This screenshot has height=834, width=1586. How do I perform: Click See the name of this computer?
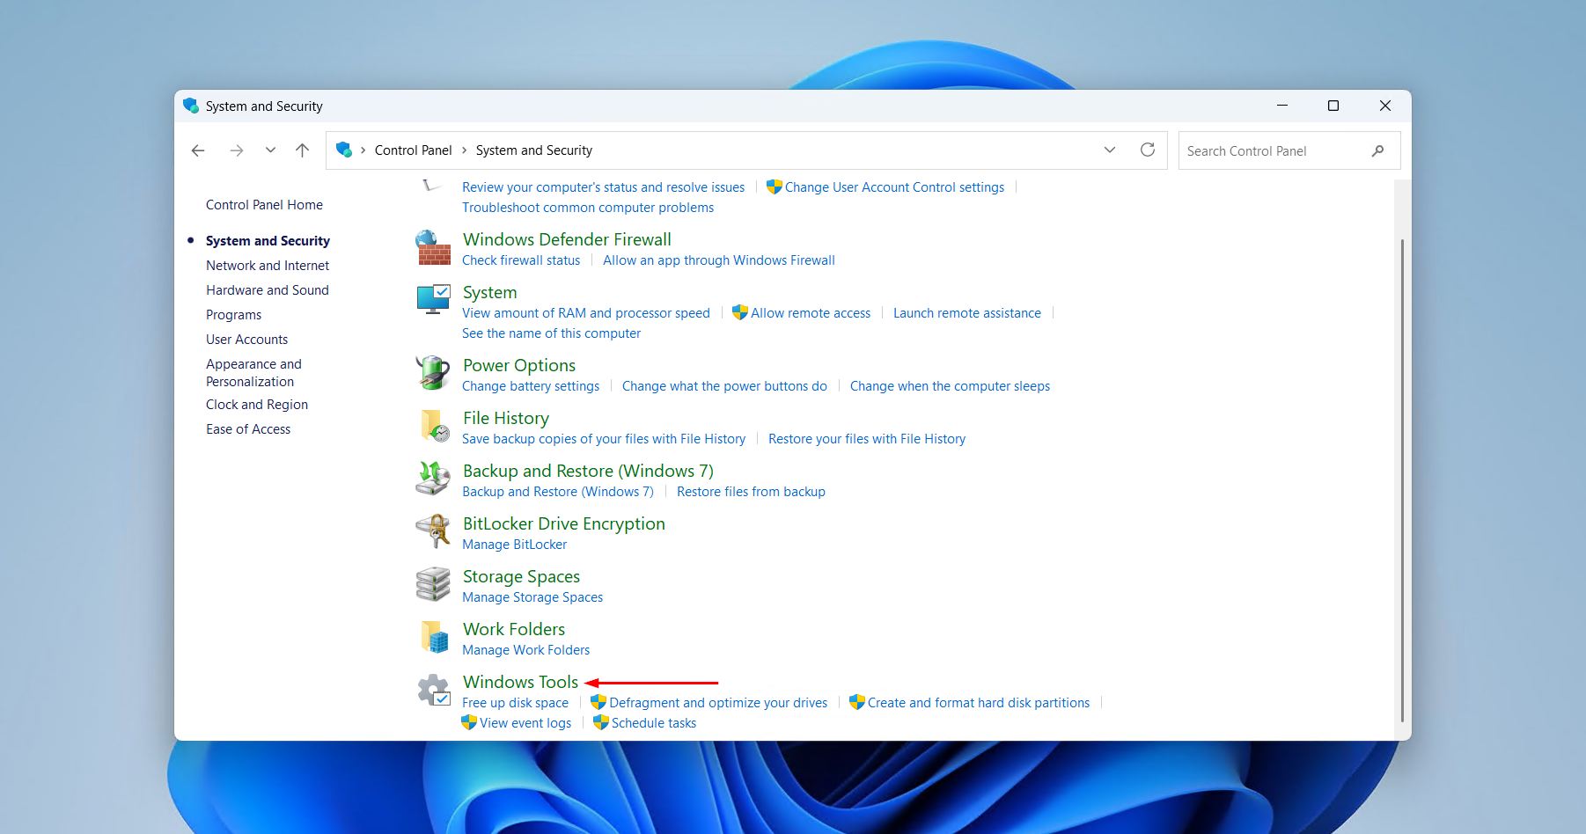(x=551, y=333)
